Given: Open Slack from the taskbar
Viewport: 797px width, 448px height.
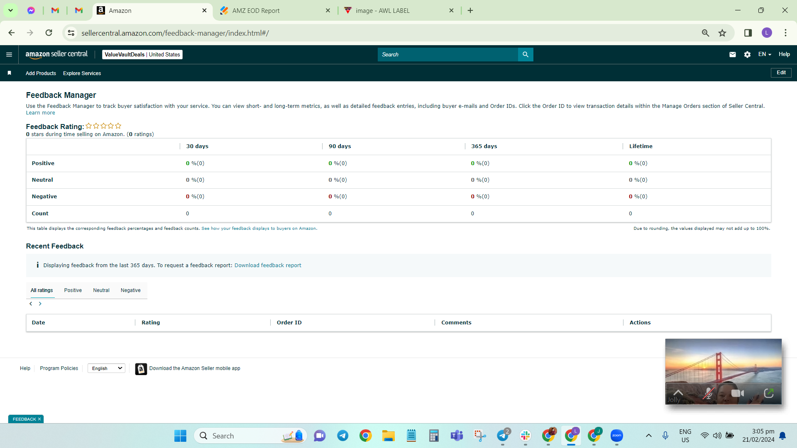Looking at the screenshot, I should point(526,436).
